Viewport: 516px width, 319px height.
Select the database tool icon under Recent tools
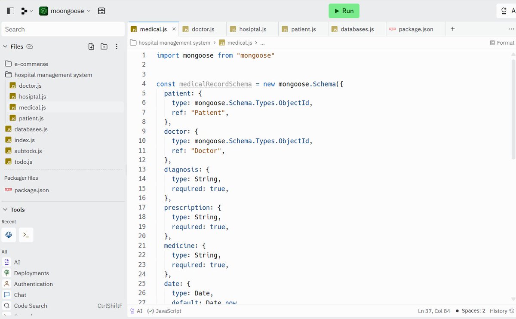[x=9, y=235]
